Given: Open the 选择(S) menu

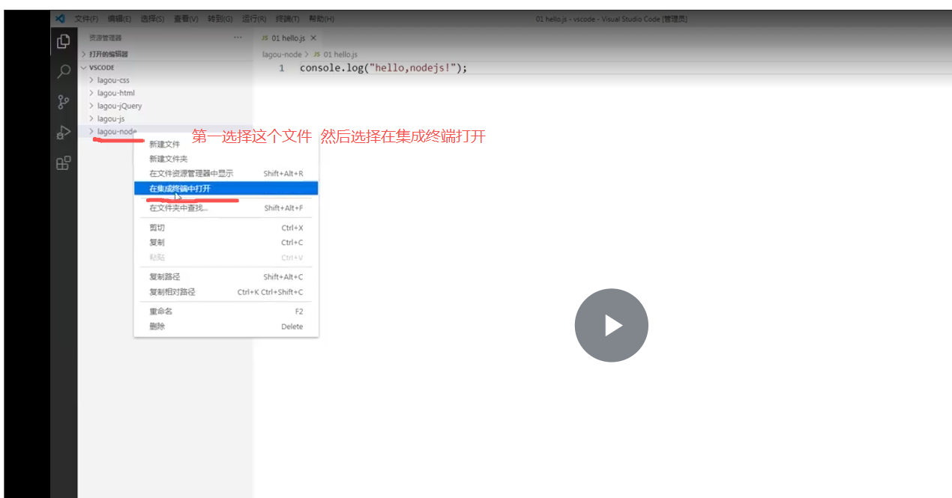Looking at the screenshot, I should pyautogui.click(x=152, y=19).
